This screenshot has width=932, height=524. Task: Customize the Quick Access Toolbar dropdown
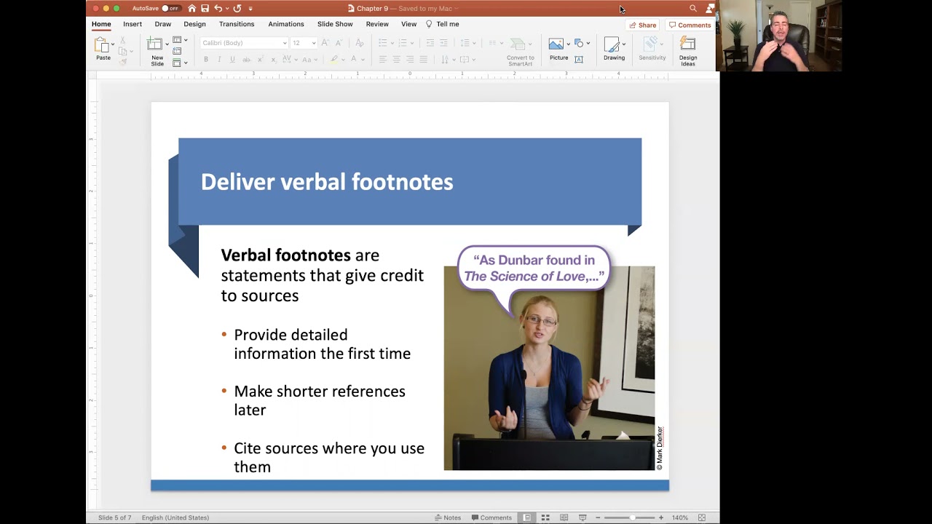point(250,9)
